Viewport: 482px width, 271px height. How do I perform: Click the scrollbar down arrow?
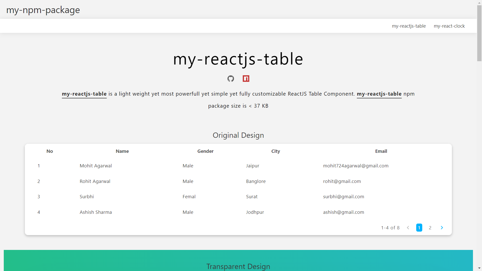479,268
